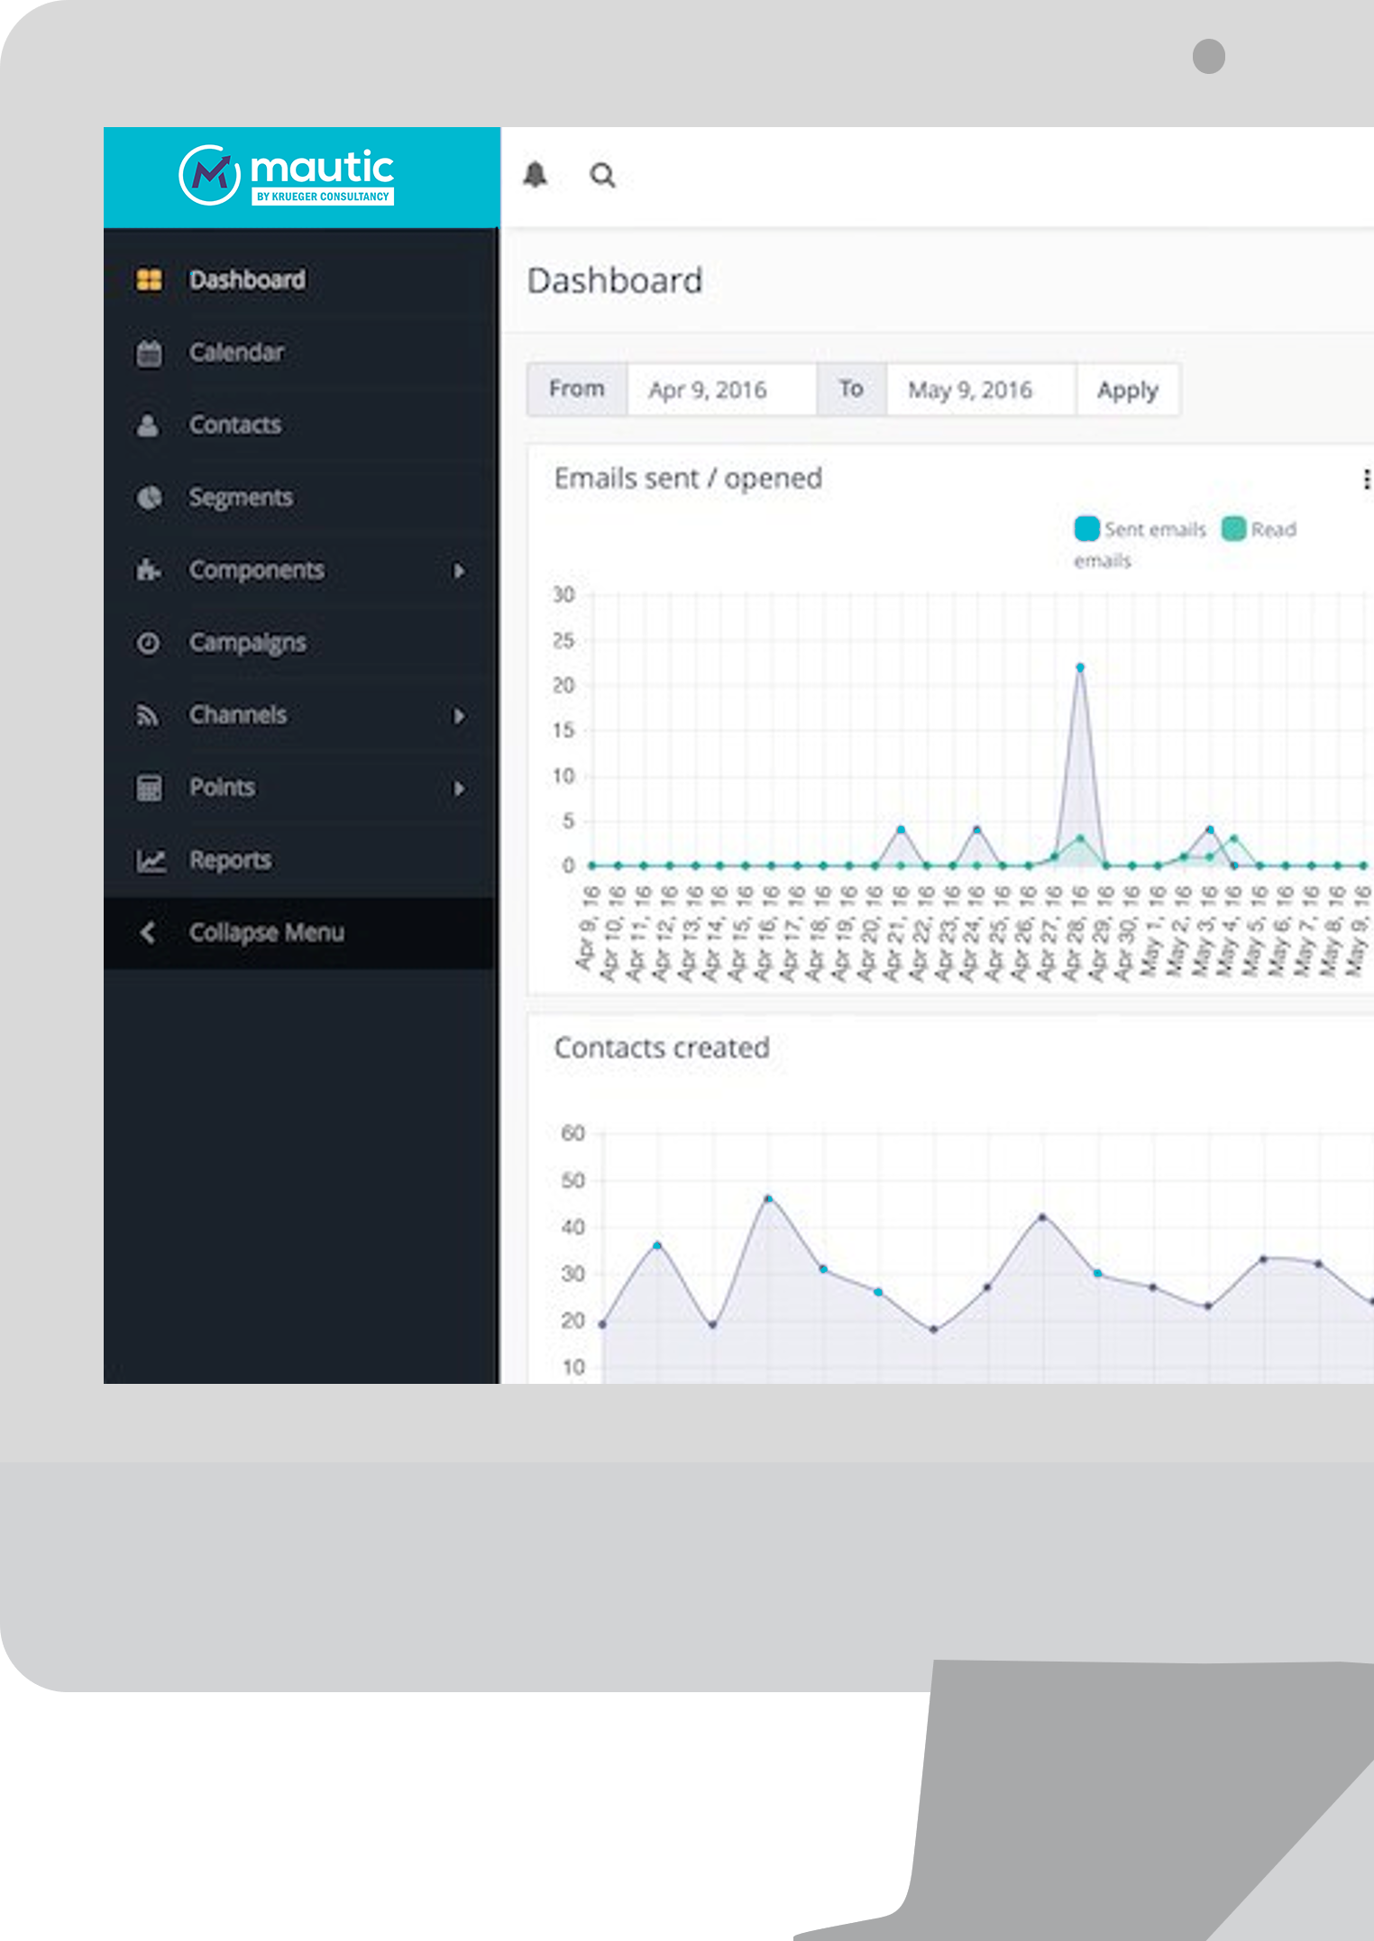
Task: Click the highest peak point in Contacts created chart
Action: point(768,1199)
